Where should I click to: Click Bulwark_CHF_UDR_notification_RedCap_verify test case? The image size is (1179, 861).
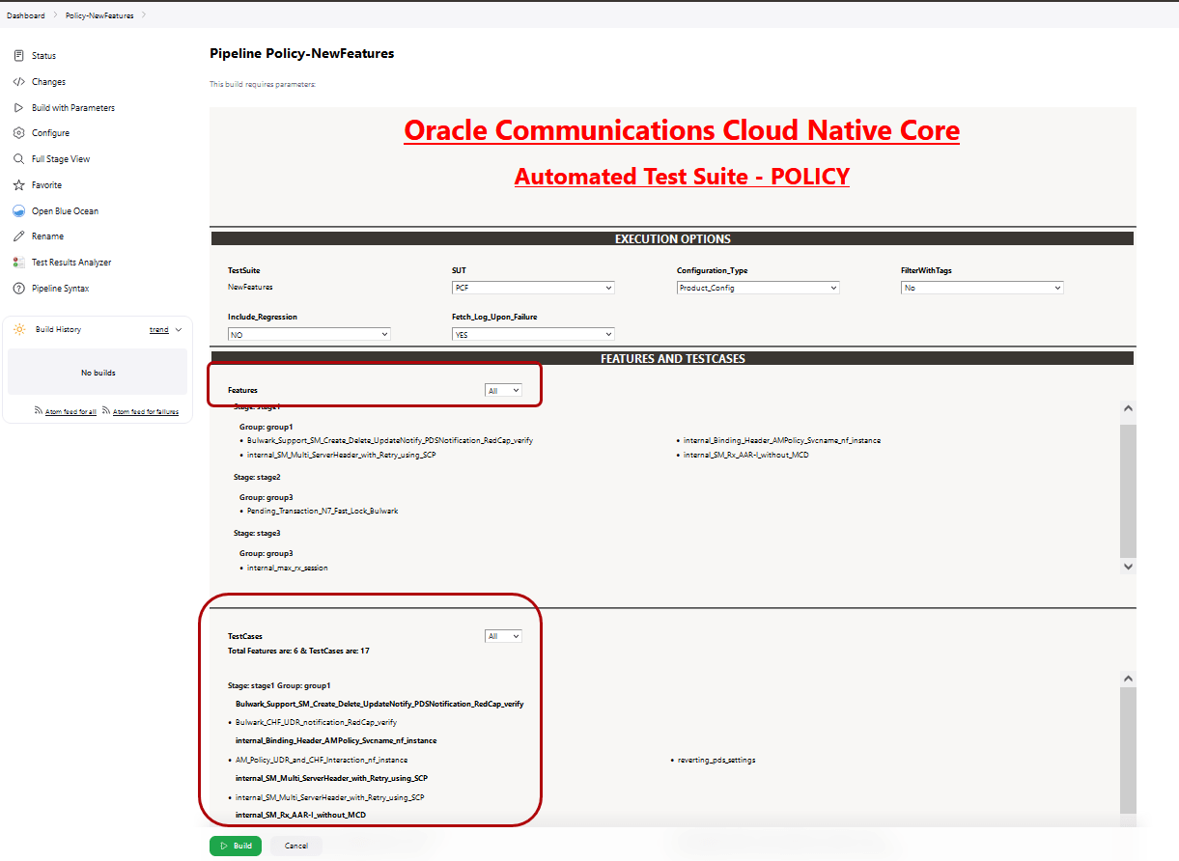(x=316, y=722)
